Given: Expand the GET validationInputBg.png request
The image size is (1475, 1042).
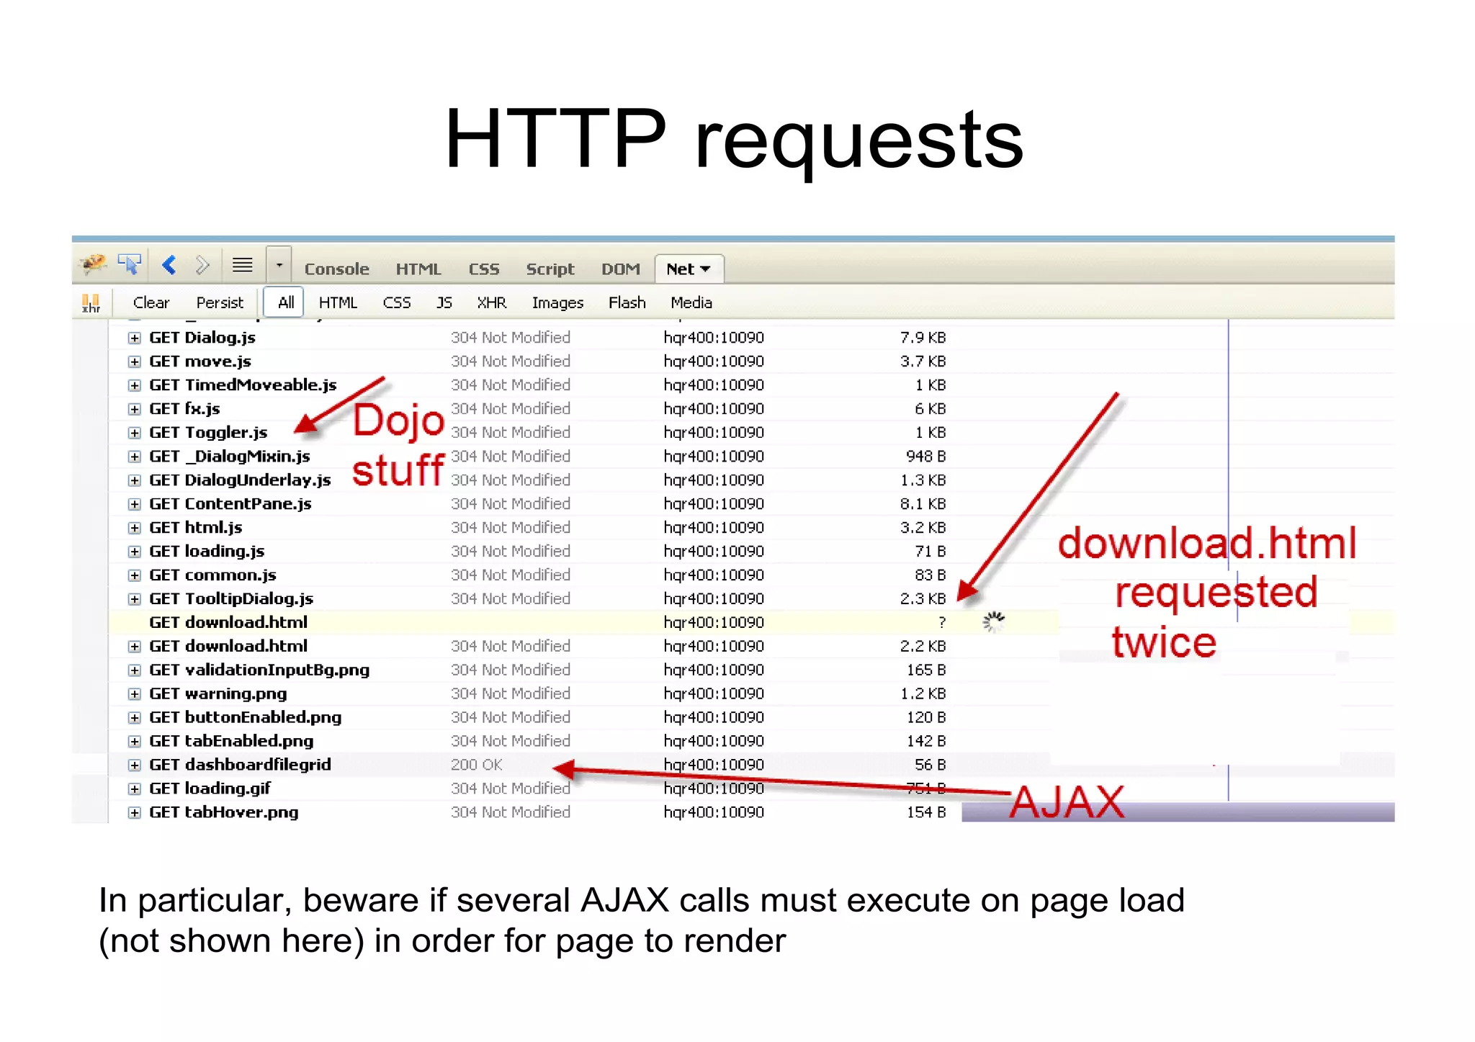Looking at the screenshot, I should [x=135, y=670].
